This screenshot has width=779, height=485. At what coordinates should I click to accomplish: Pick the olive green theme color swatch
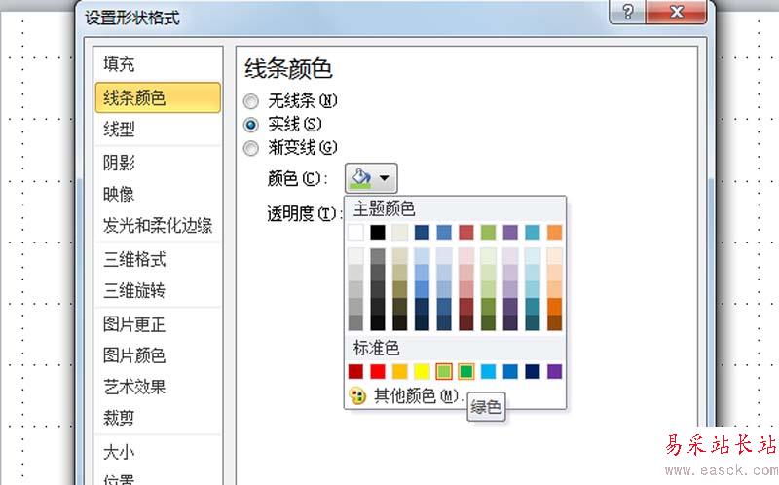coord(489,232)
